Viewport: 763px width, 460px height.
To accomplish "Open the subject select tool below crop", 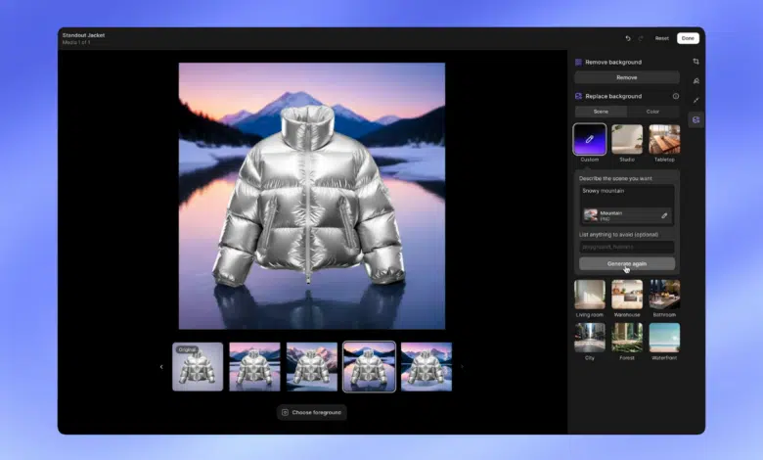I will [x=696, y=80].
